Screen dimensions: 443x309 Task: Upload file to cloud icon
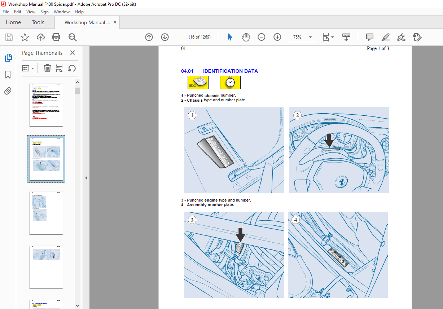coord(41,37)
